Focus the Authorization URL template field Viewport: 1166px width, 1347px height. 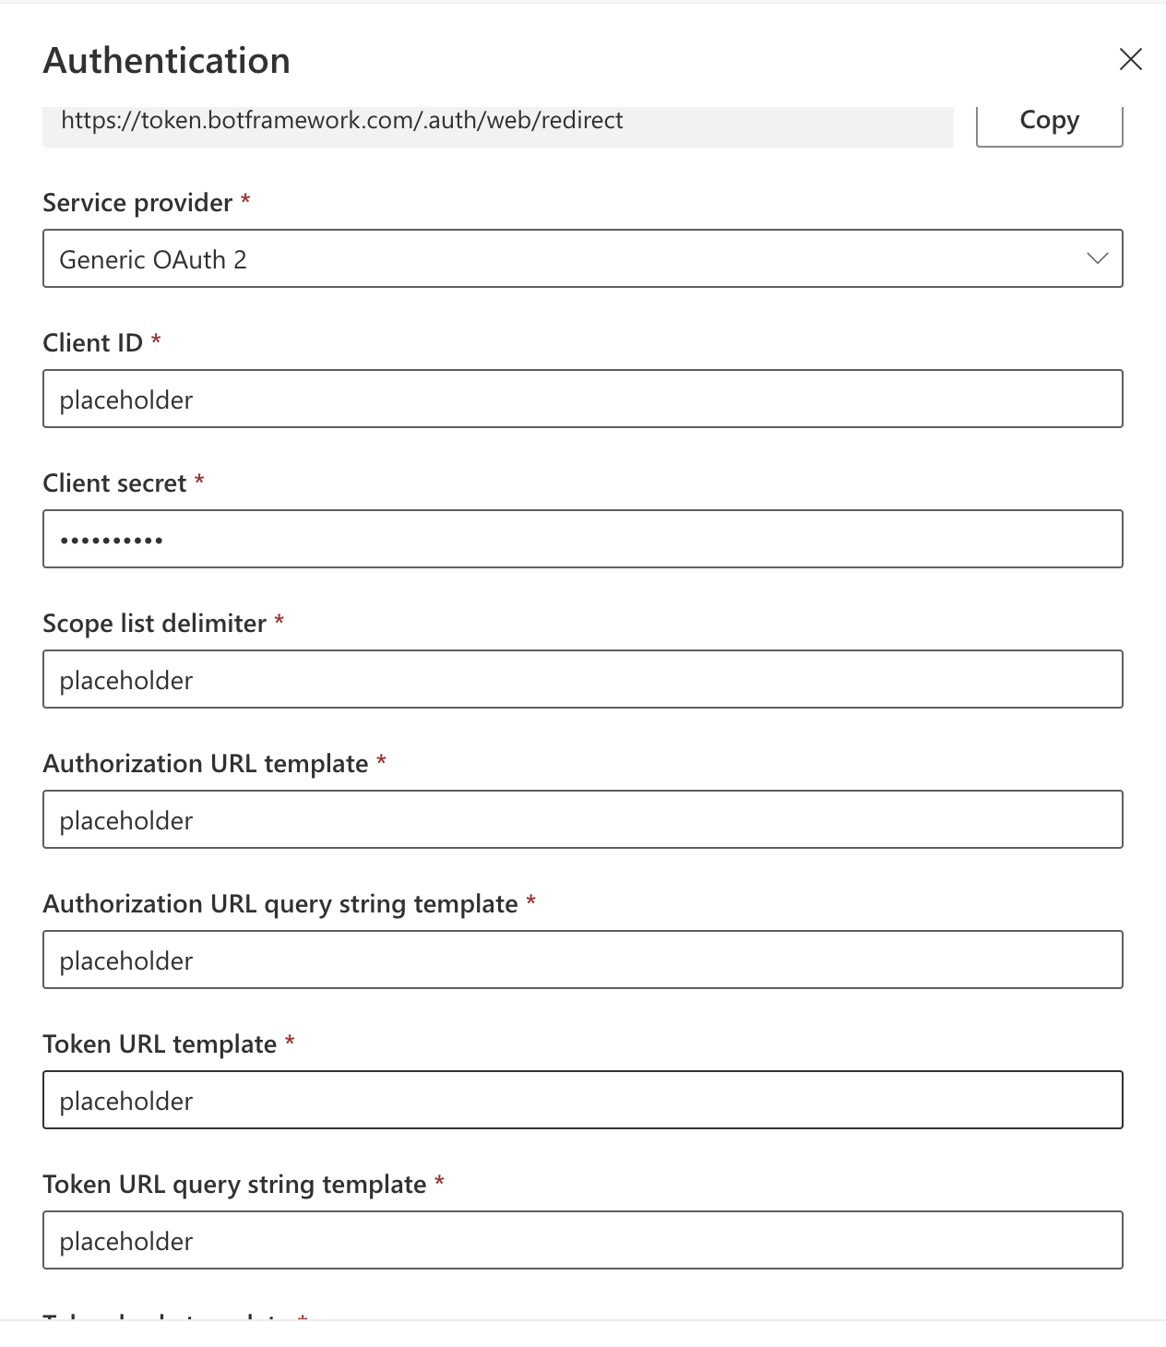583,819
